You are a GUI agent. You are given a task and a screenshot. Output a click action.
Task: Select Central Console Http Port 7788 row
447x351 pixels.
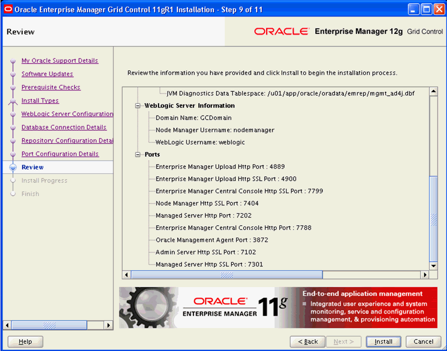tap(234, 228)
